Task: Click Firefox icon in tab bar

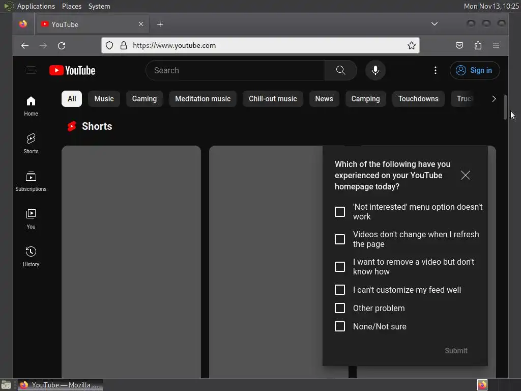Action: coord(23,24)
